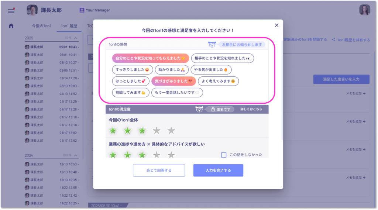Toggle ほっとしました tag
This screenshot has height=210, width=378.
tap(131, 81)
